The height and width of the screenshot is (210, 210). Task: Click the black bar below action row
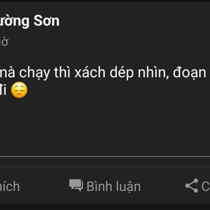pos(105,207)
